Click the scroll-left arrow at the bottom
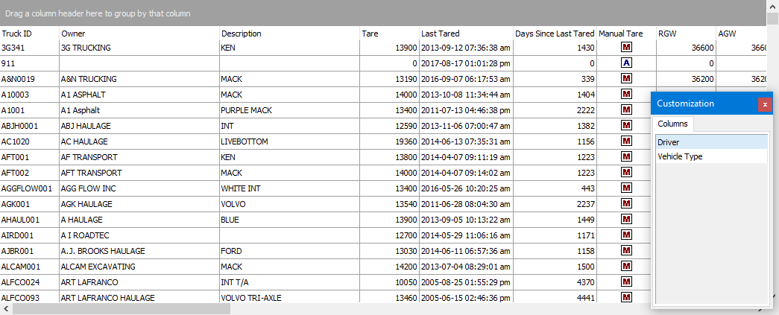779x315 pixels. (6, 308)
